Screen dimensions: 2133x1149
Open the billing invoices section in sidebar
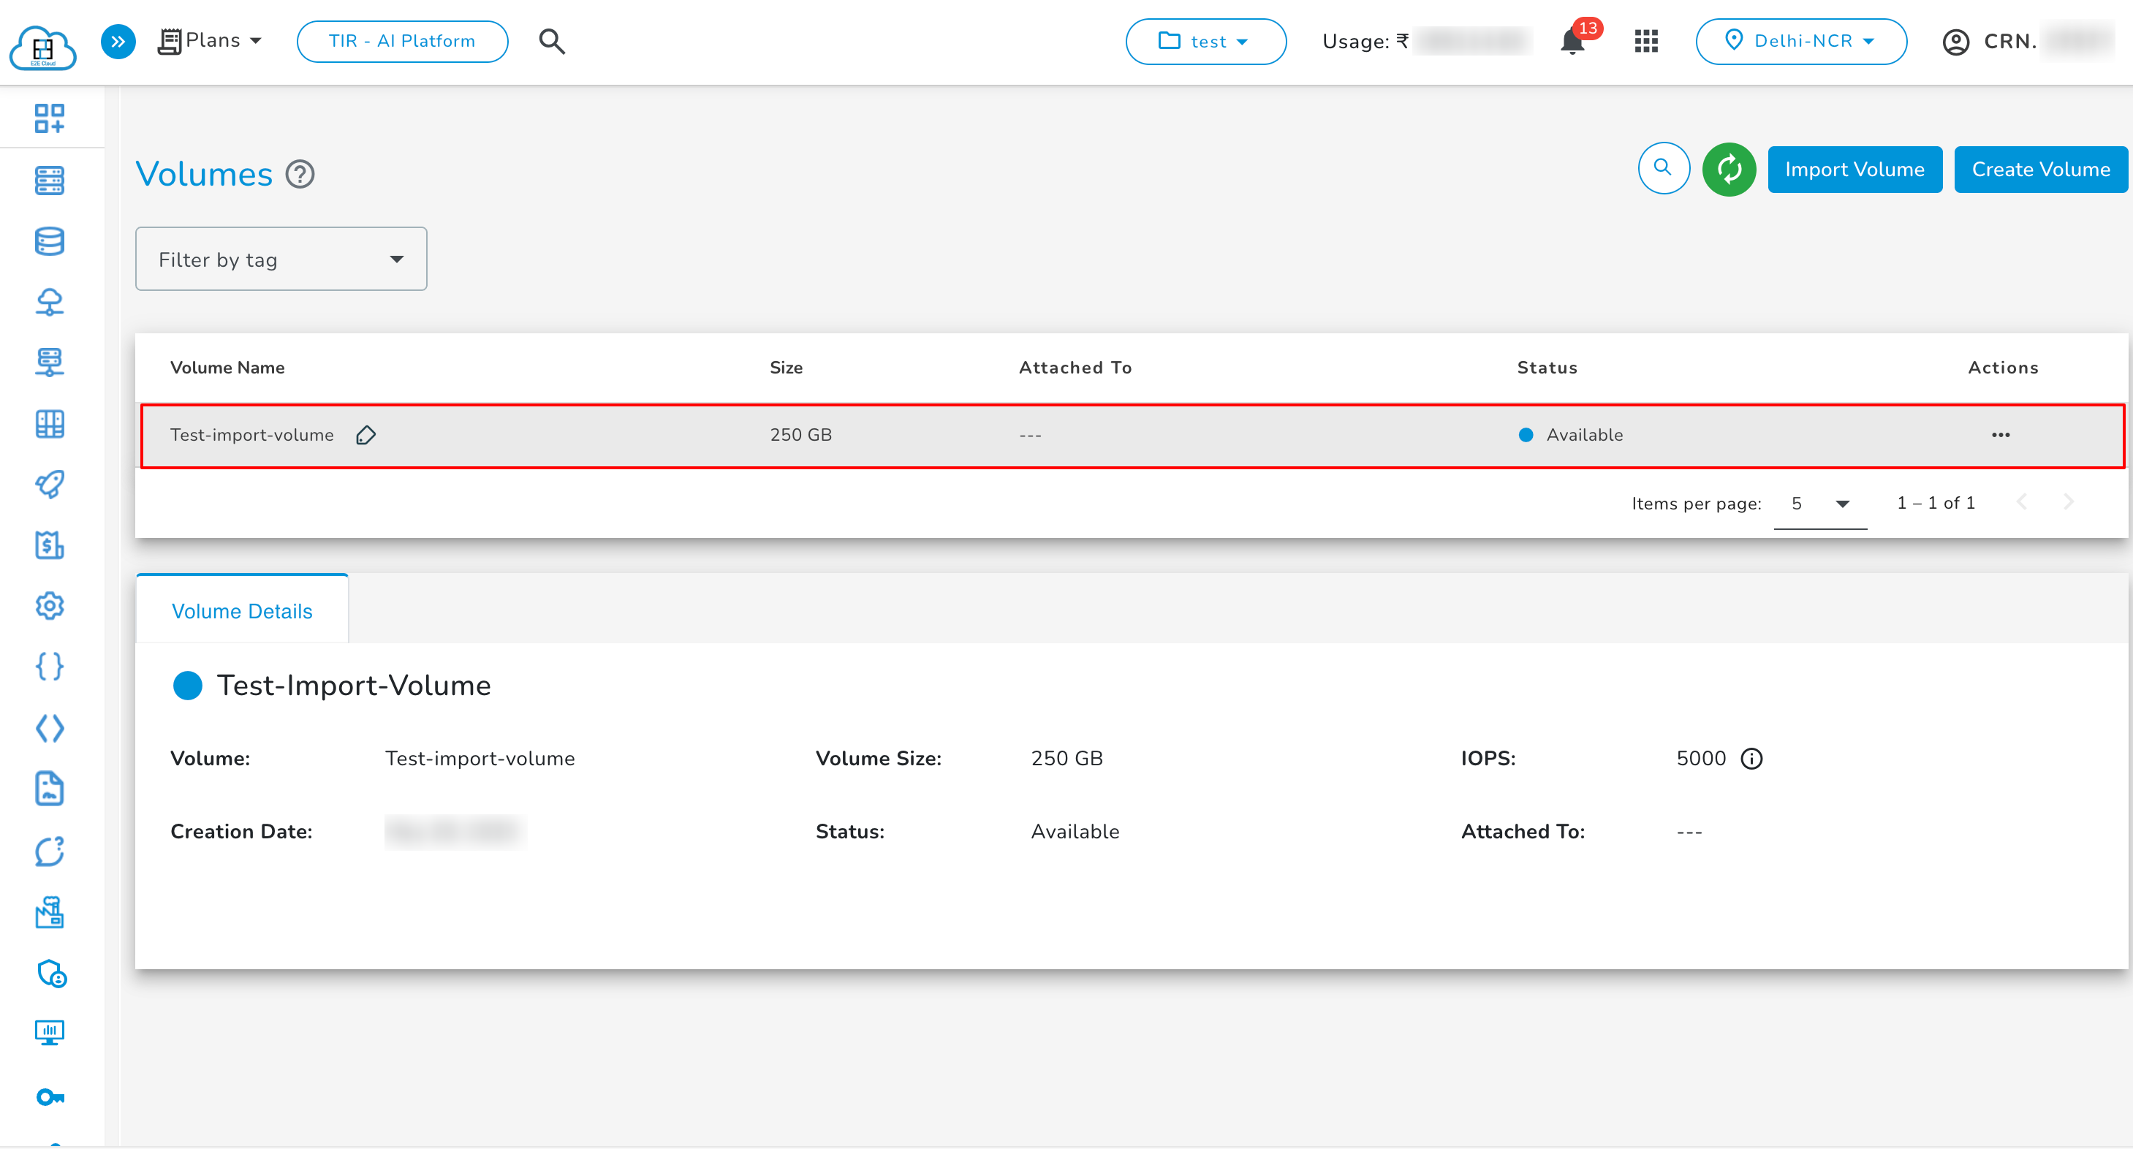click(x=50, y=545)
